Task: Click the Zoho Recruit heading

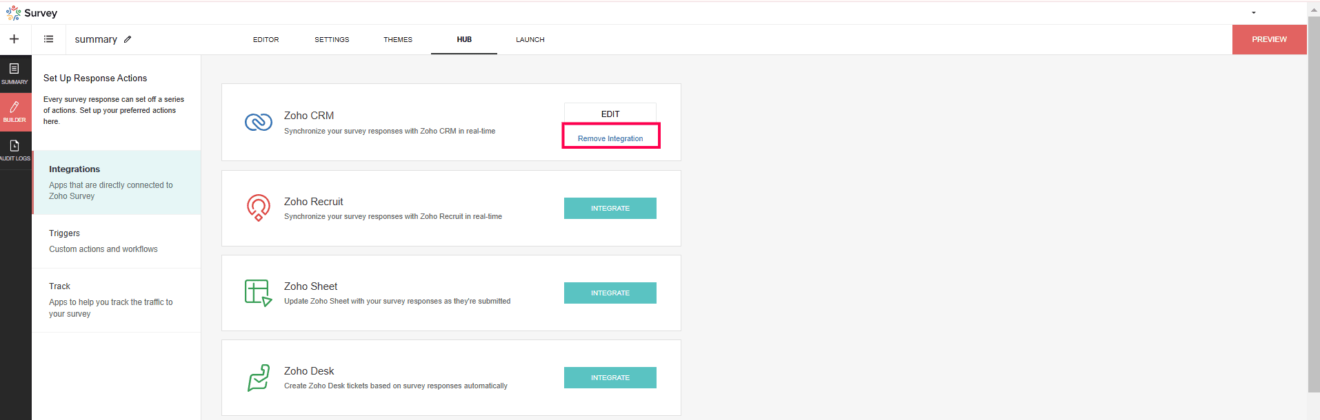Action: coord(314,202)
